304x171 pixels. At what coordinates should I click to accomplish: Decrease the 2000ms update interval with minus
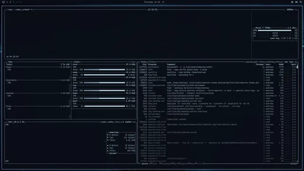click(x=285, y=9)
